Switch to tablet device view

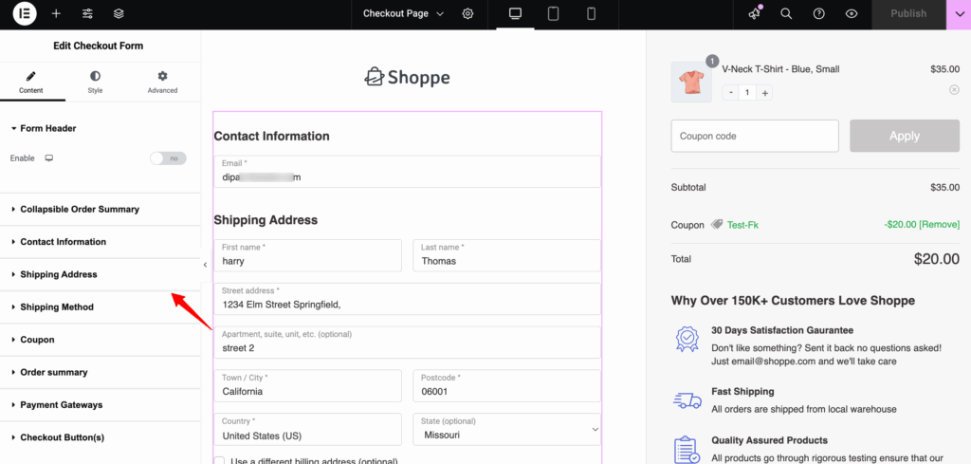553,14
